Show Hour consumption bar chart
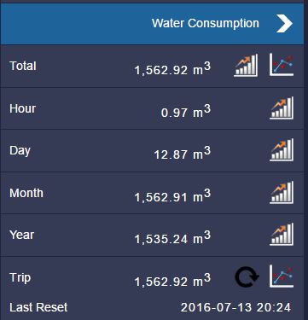The height and width of the screenshot is (320, 308). coord(282,108)
